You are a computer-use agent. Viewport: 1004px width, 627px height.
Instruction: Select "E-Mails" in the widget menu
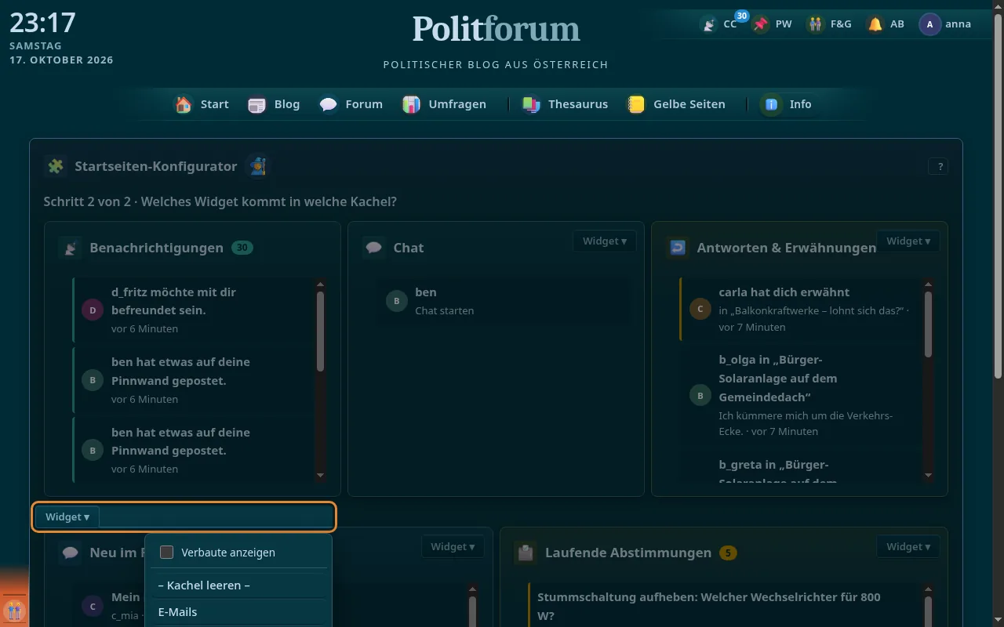238,612
